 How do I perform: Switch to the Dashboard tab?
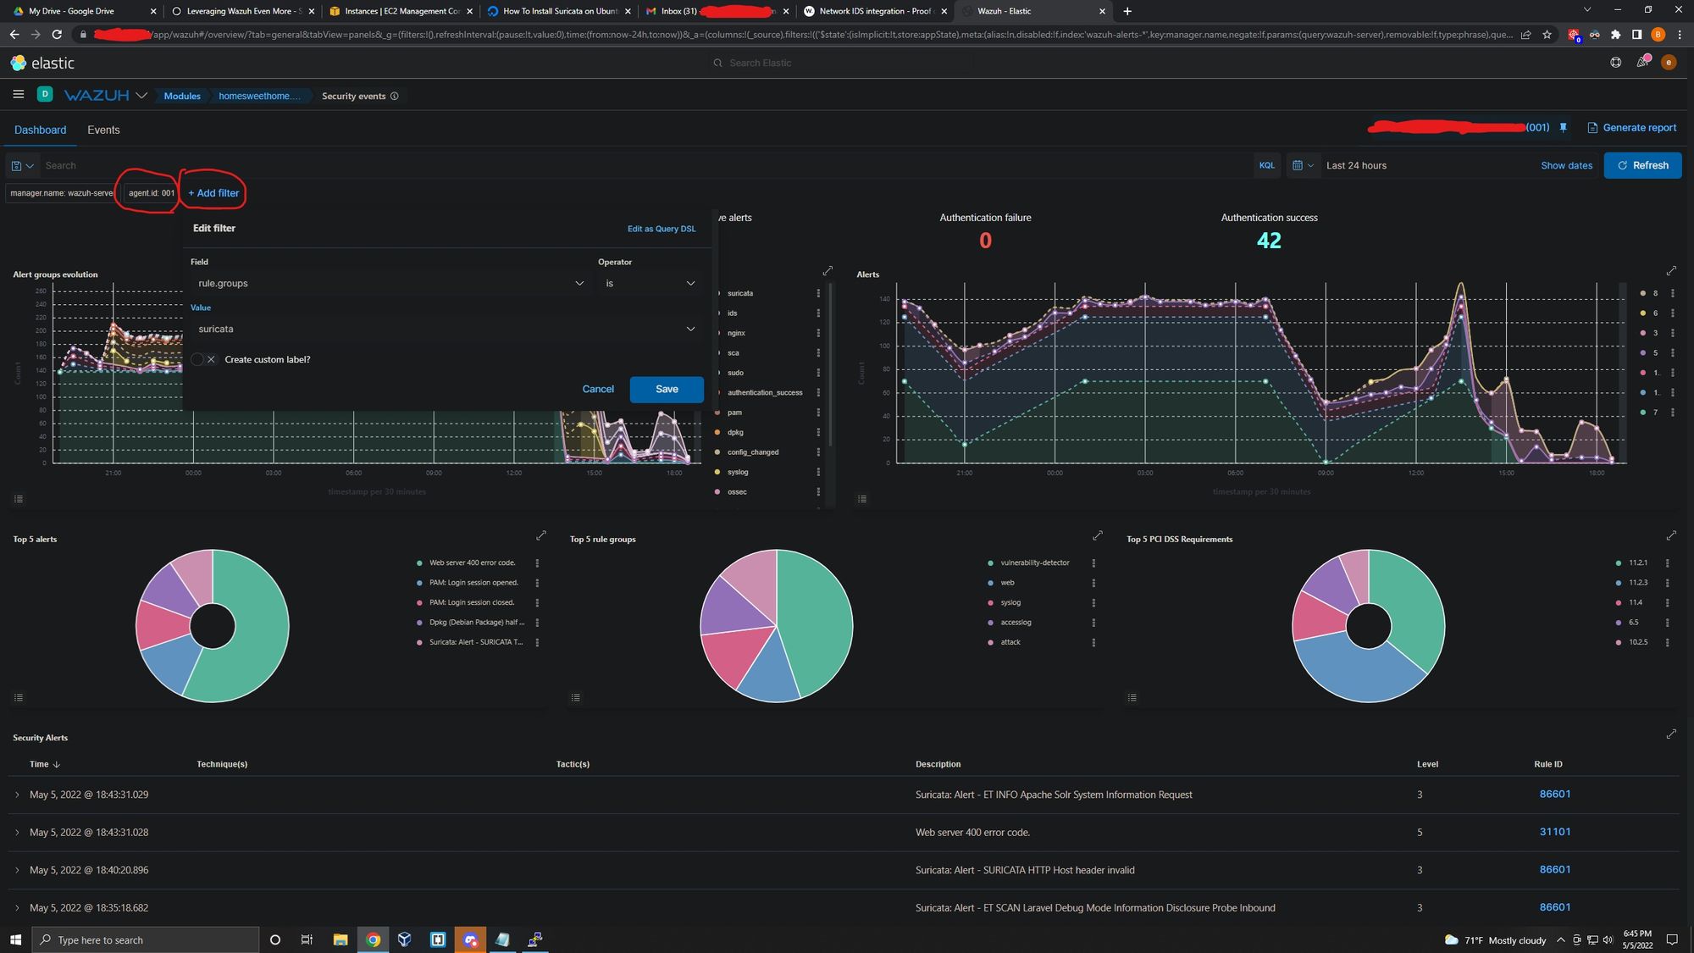click(40, 130)
